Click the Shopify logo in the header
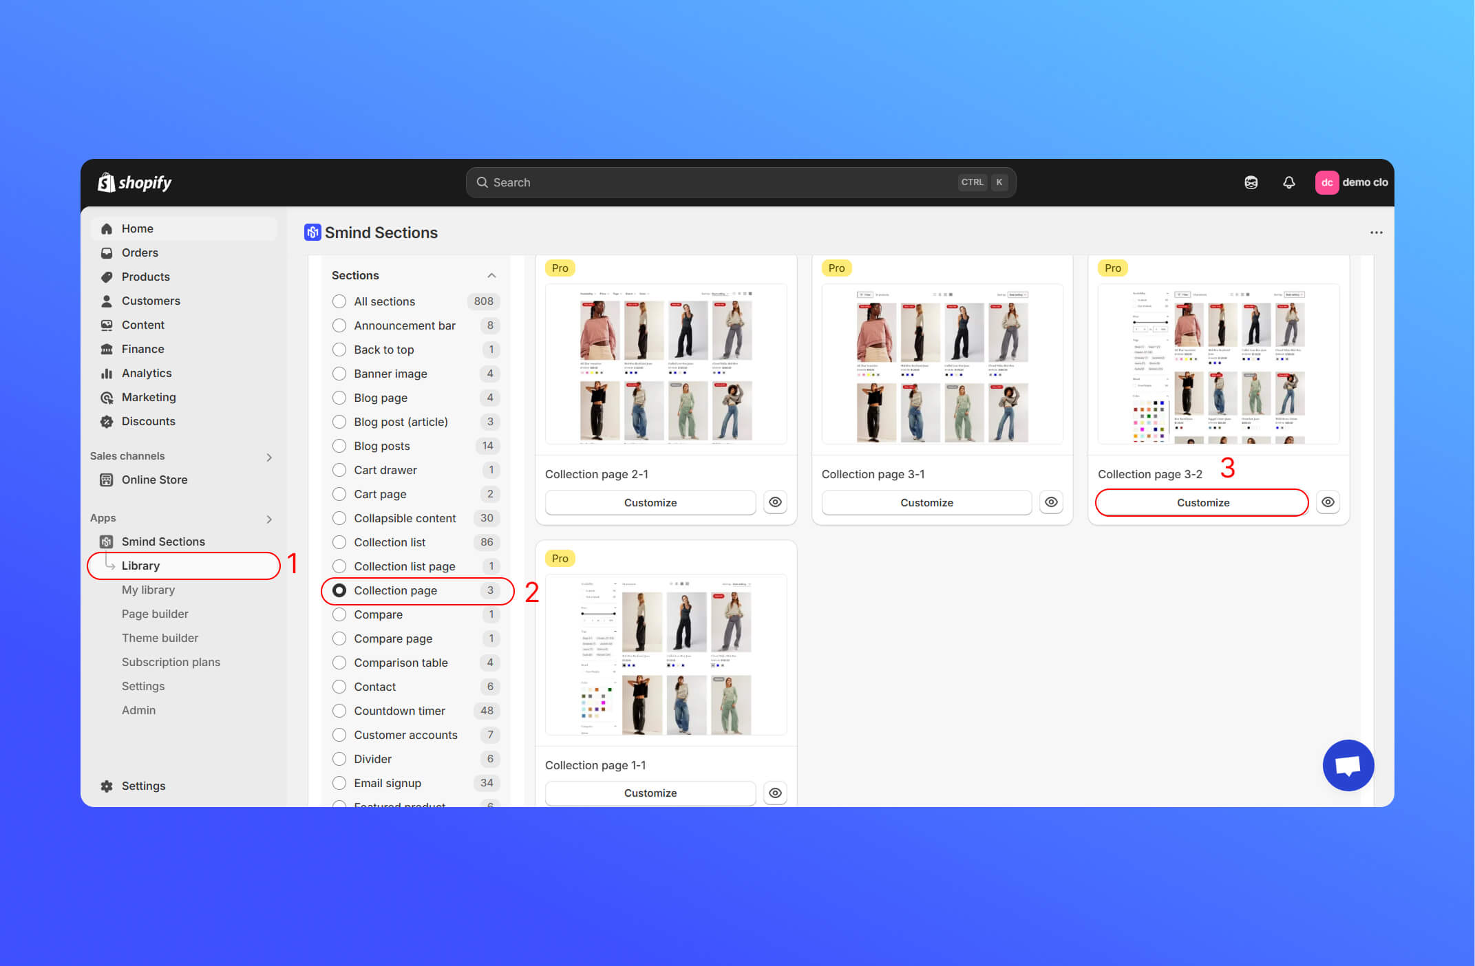The height and width of the screenshot is (966, 1475). 135,182
